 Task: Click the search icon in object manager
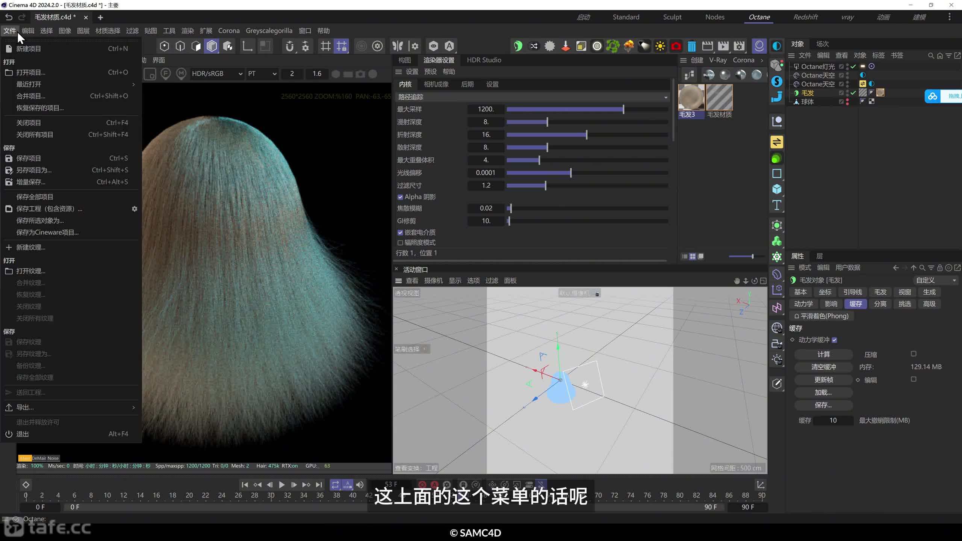(x=931, y=56)
